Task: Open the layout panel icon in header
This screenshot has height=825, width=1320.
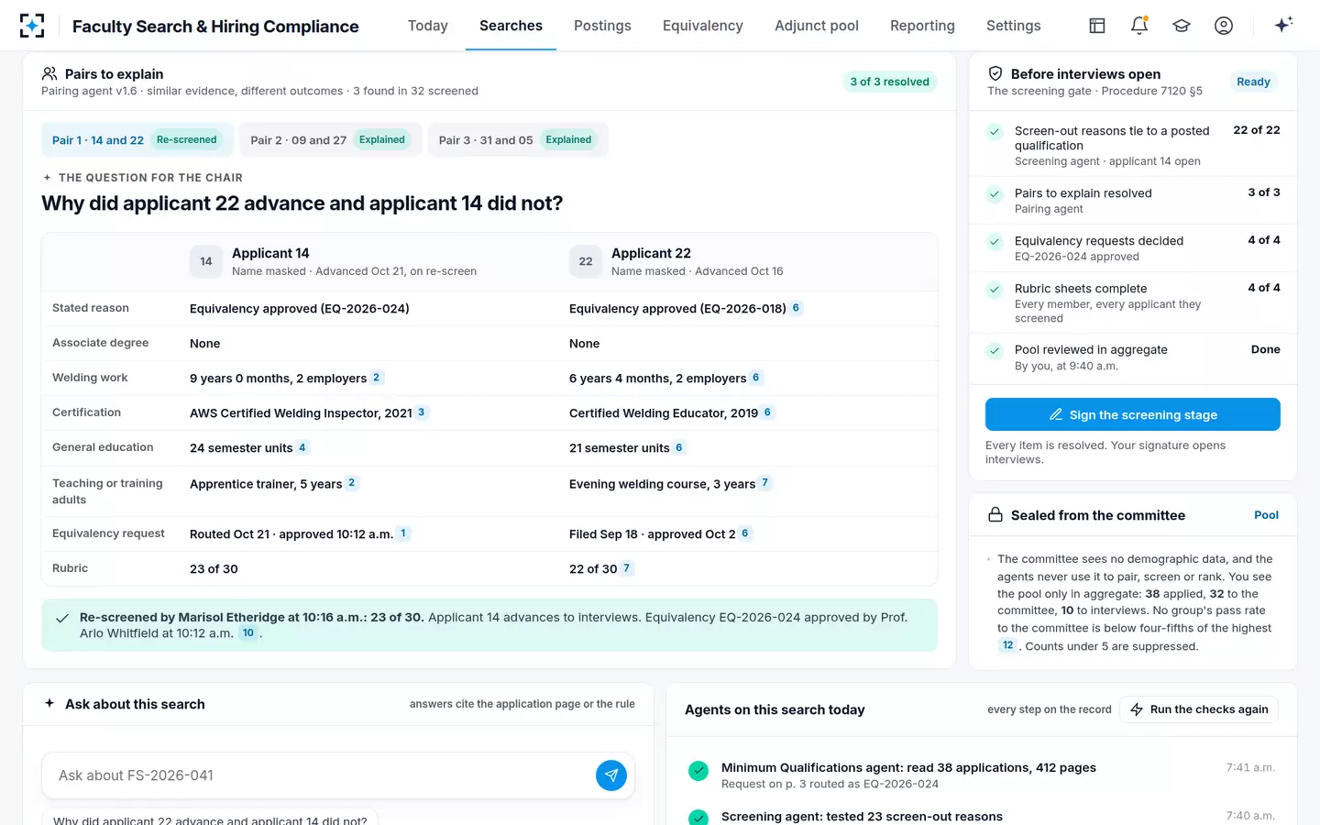Action: [x=1097, y=26]
